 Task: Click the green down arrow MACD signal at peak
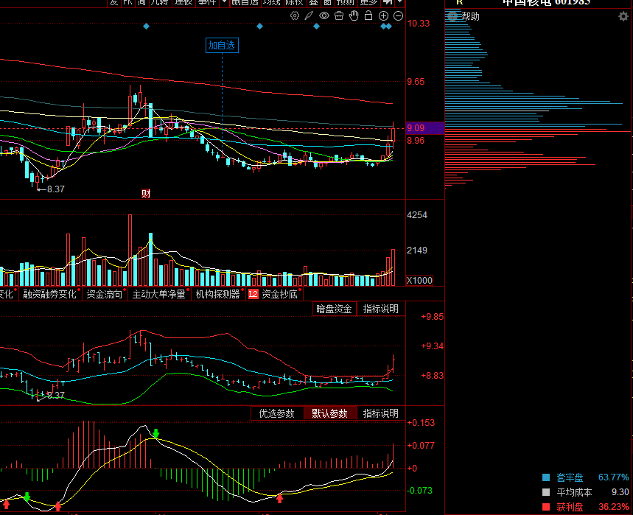coord(155,433)
